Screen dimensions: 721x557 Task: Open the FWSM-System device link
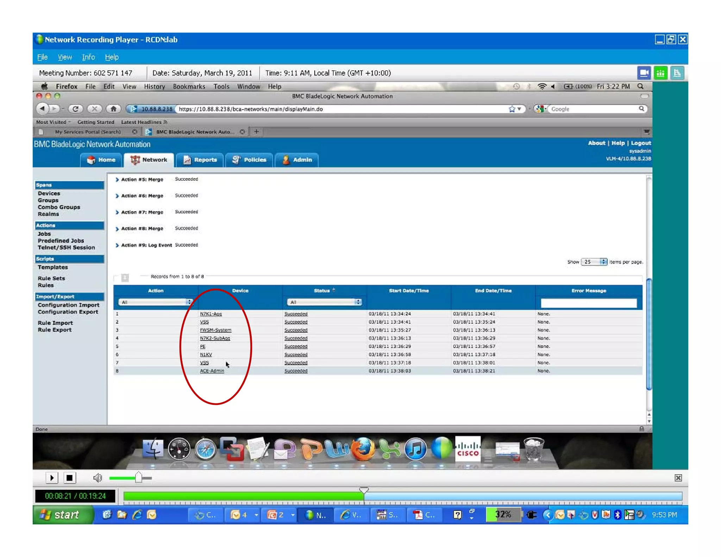(215, 330)
